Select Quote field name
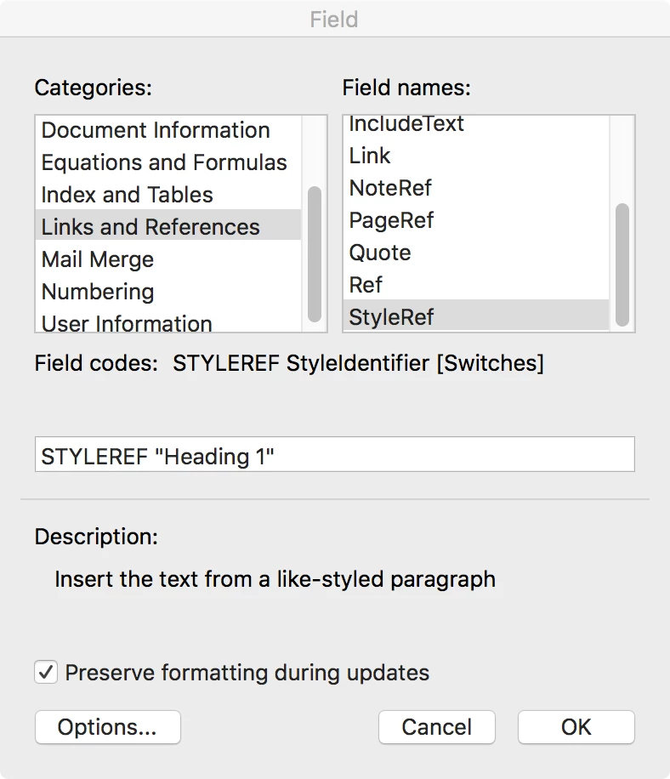Screen dimensions: 670x779 pyautogui.click(x=380, y=253)
